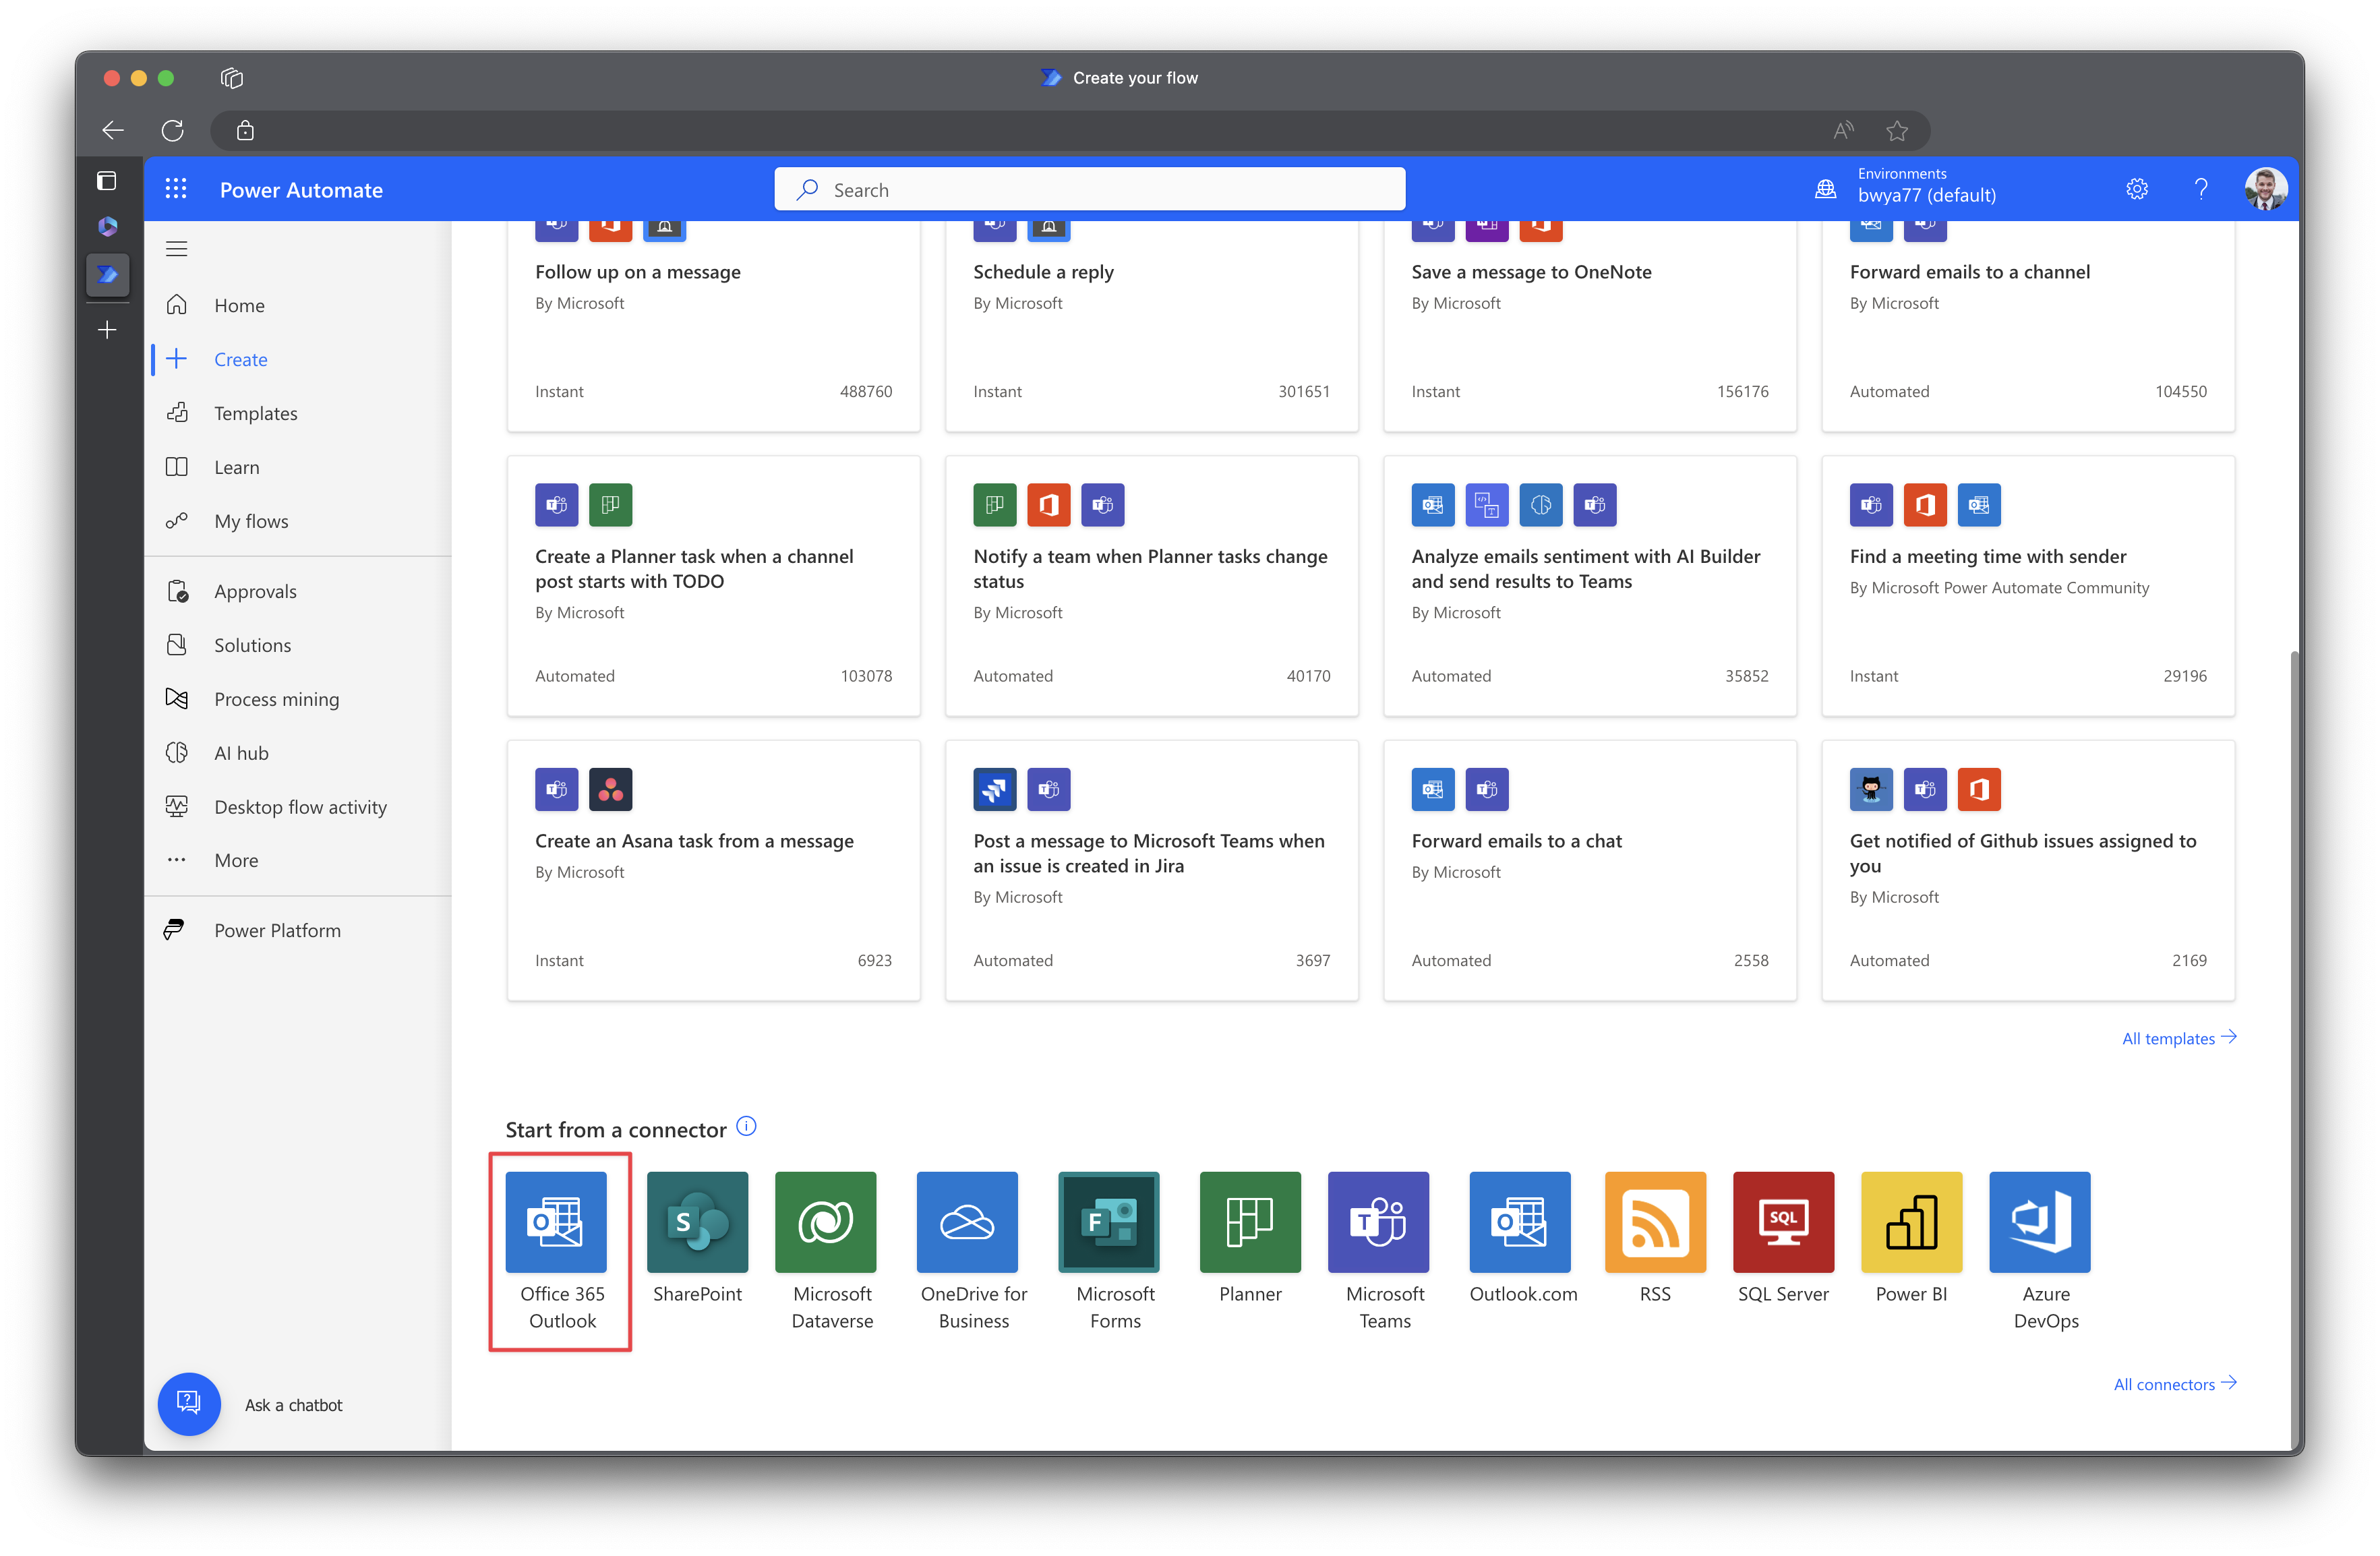Open Post a message when Jira issue created
This screenshot has width=2380, height=1556.
click(1151, 870)
